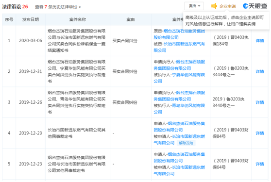The image size is (271, 182).
Task: Open 青岛华创风能有限公司 company link
Action: pyautogui.click(x=179, y=109)
